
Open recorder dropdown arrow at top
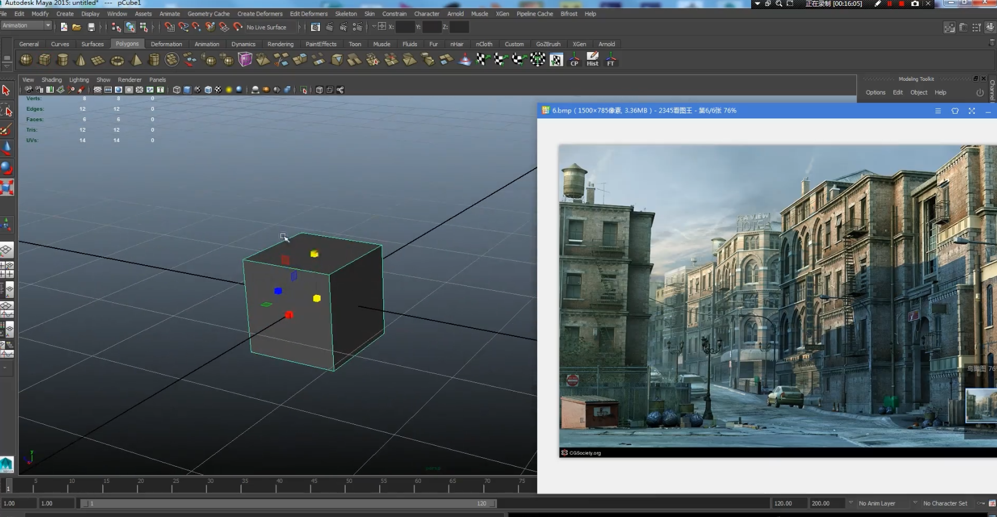(x=757, y=4)
